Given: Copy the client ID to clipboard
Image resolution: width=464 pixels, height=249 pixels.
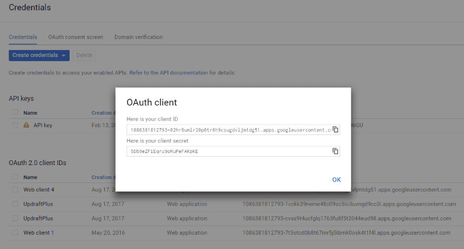Looking at the screenshot, I should [335, 130].
